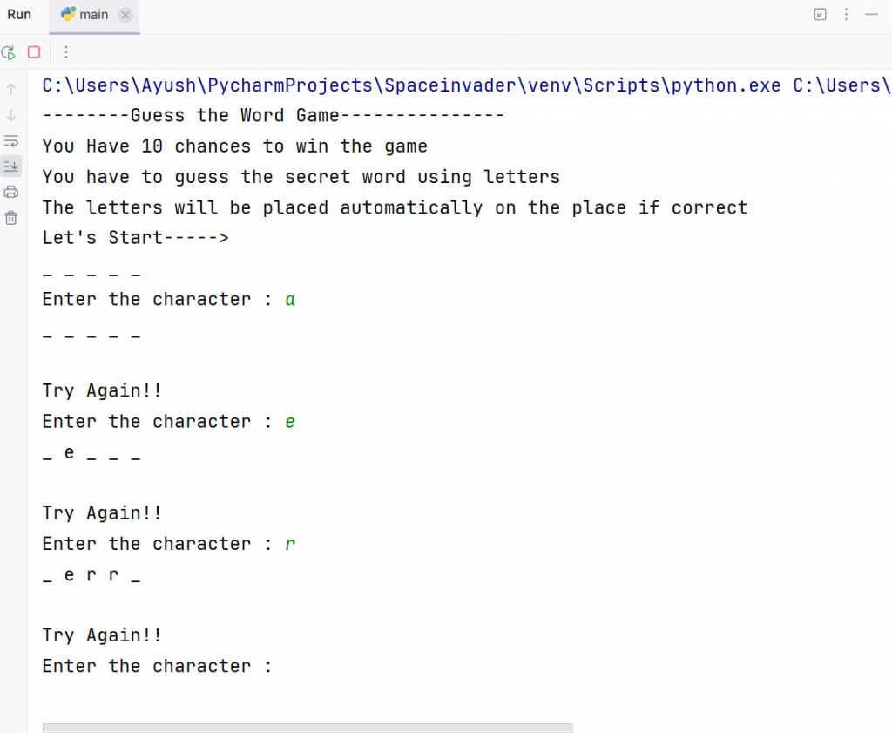This screenshot has width=892, height=733.
Task: Click the restore layout icon in the header
Action: coord(820,15)
